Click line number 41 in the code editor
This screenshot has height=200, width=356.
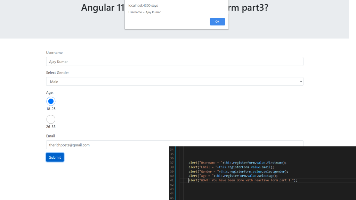click(172, 180)
